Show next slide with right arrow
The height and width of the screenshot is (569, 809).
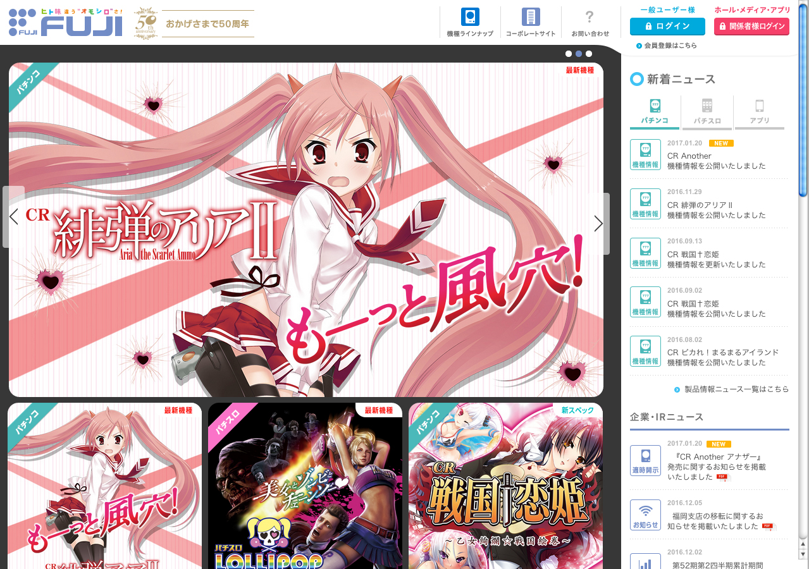[x=598, y=223]
